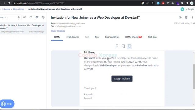Image resolution: width=195 pixels, height=110 pixels.
Task: Click the preview scroll up arrow
Action: click(x=194, y=52)
